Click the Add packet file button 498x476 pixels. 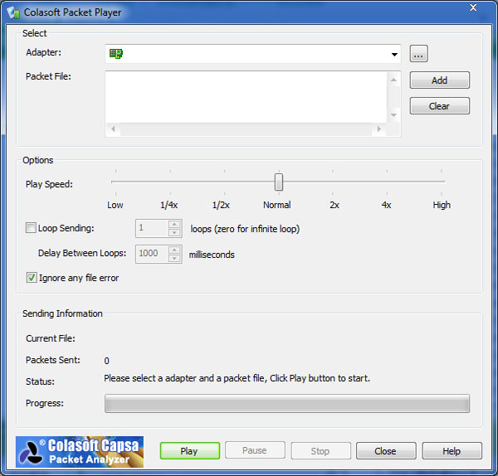tap(440, 80)
